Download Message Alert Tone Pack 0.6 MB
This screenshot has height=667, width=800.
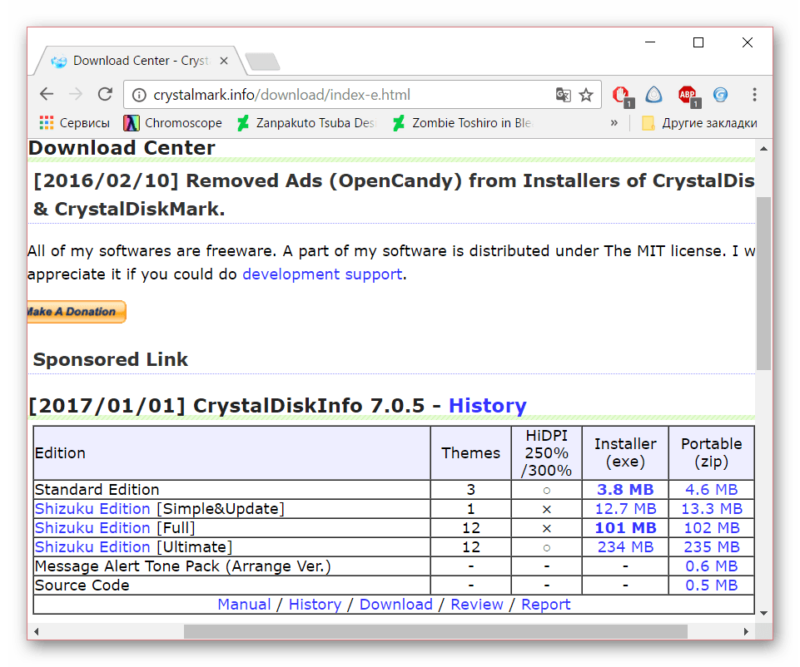(x=711, y=566)
